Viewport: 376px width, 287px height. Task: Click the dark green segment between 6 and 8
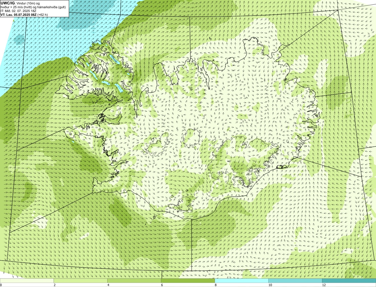(x=188, y=281)
